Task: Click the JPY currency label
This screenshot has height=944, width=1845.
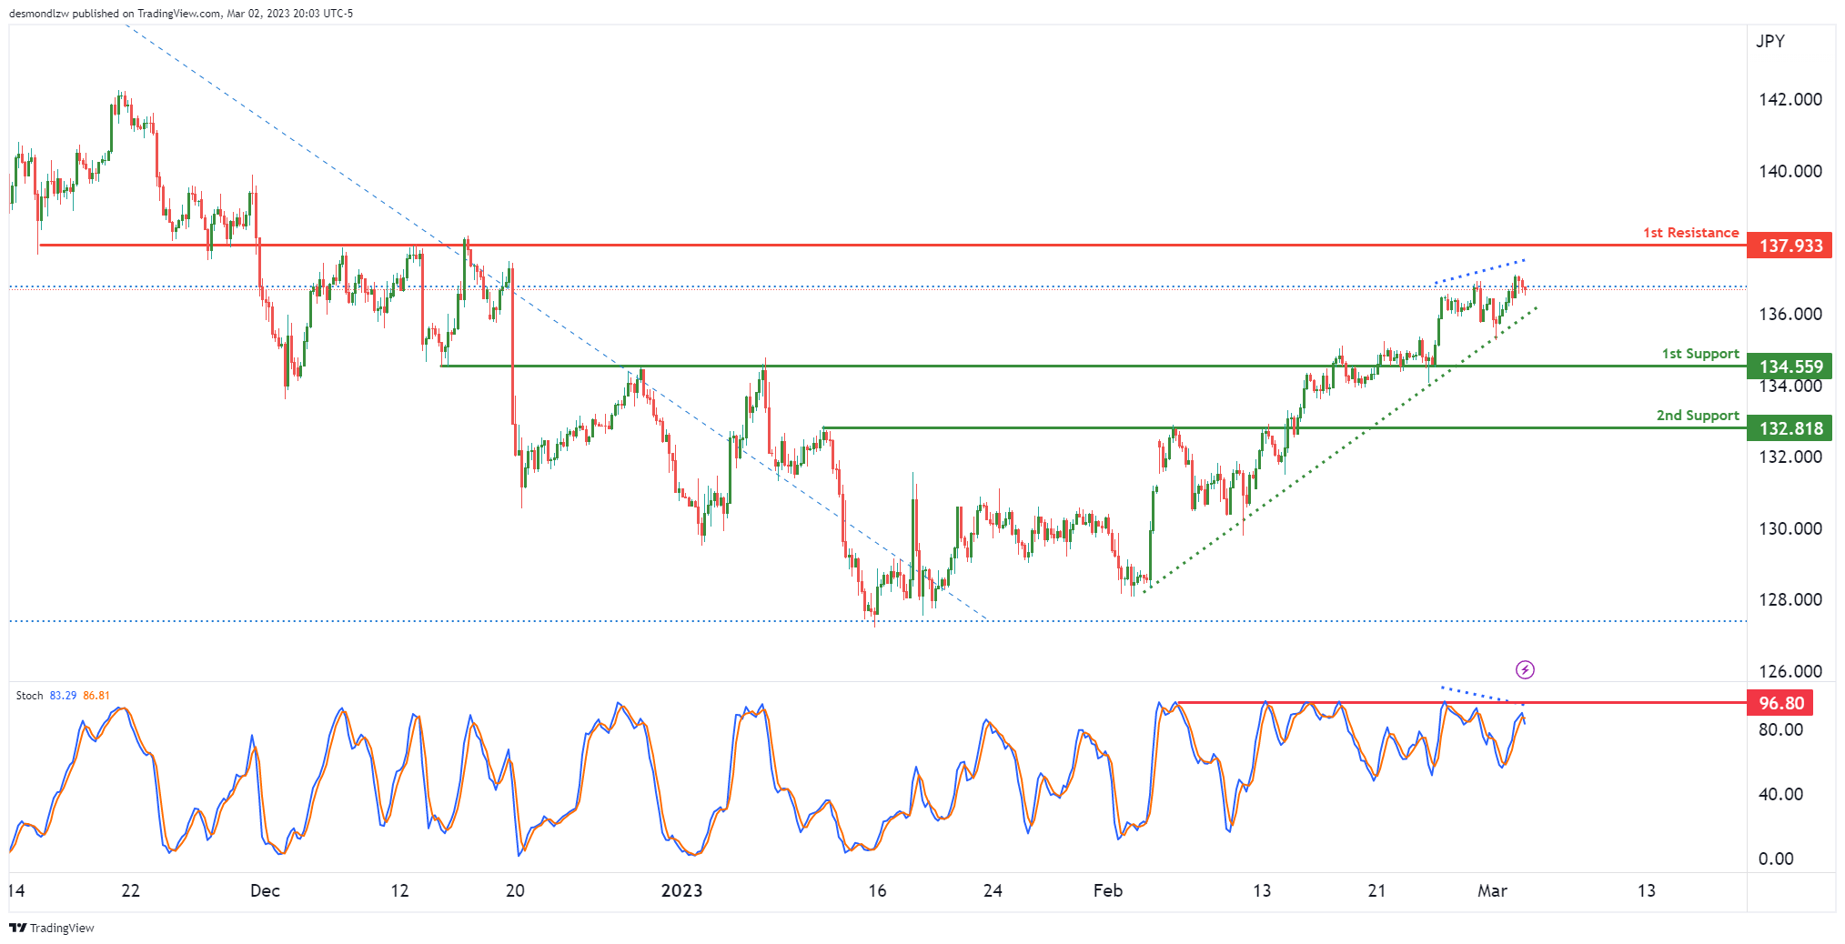Action: pyautogui.click(x=1769, y=41)
